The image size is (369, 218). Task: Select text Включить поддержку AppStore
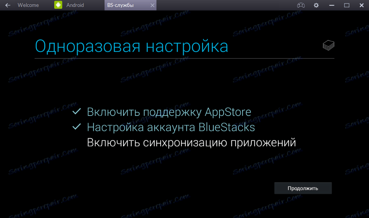[x=169, y=112]
